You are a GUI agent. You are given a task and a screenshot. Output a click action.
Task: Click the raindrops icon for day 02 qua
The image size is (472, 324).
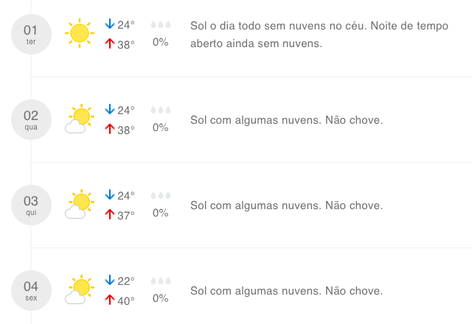point(161,110)
